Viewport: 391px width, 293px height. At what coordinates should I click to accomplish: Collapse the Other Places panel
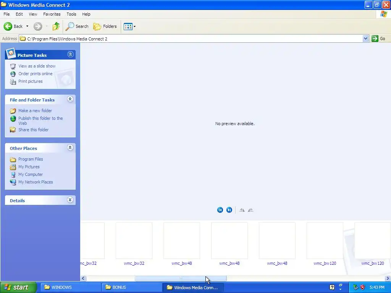point(70,148)
